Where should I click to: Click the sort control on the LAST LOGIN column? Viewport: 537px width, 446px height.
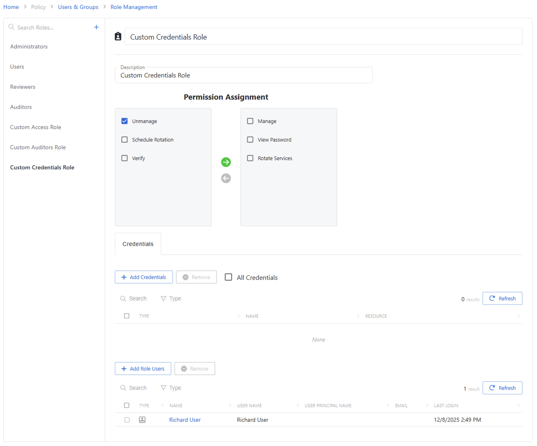427,405
